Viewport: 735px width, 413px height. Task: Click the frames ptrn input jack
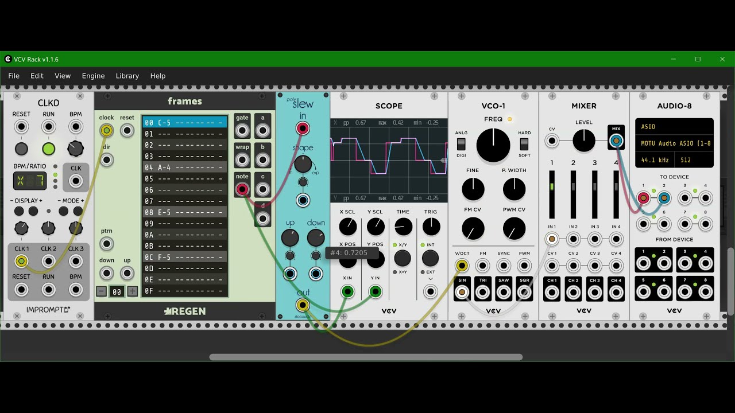click(106, 244)
